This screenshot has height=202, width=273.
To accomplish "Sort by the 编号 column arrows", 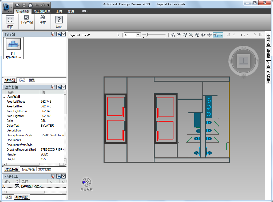I will (x=17, y=181).
